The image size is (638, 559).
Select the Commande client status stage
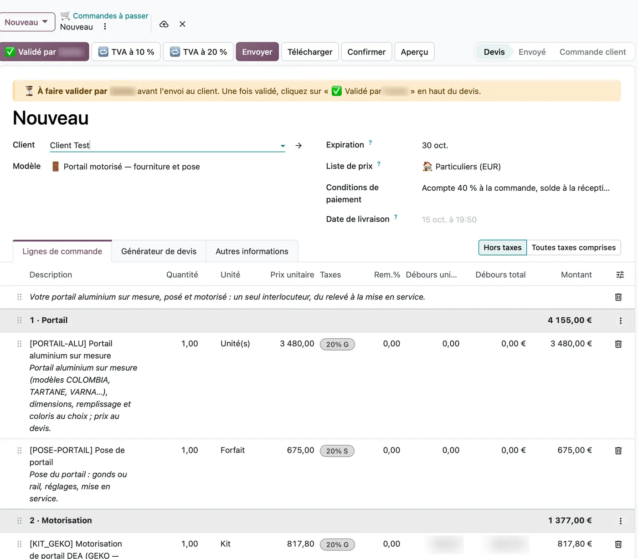tap(592, 52)
